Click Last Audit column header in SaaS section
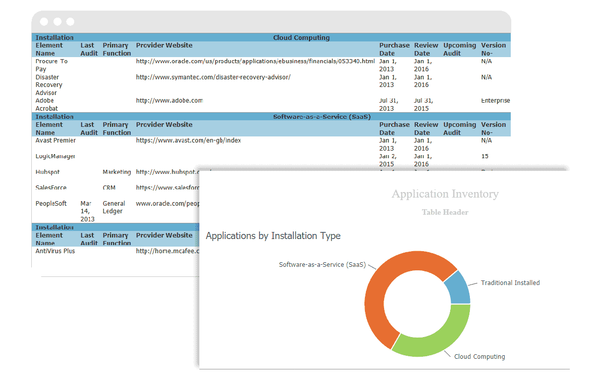 coord(89,128)
